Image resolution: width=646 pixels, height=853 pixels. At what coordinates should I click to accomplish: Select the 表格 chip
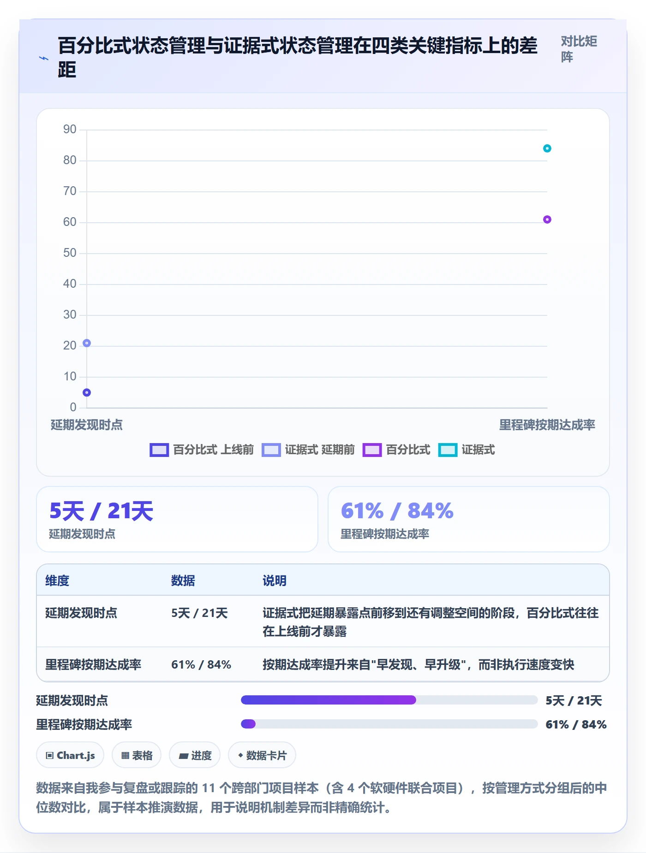137,755
